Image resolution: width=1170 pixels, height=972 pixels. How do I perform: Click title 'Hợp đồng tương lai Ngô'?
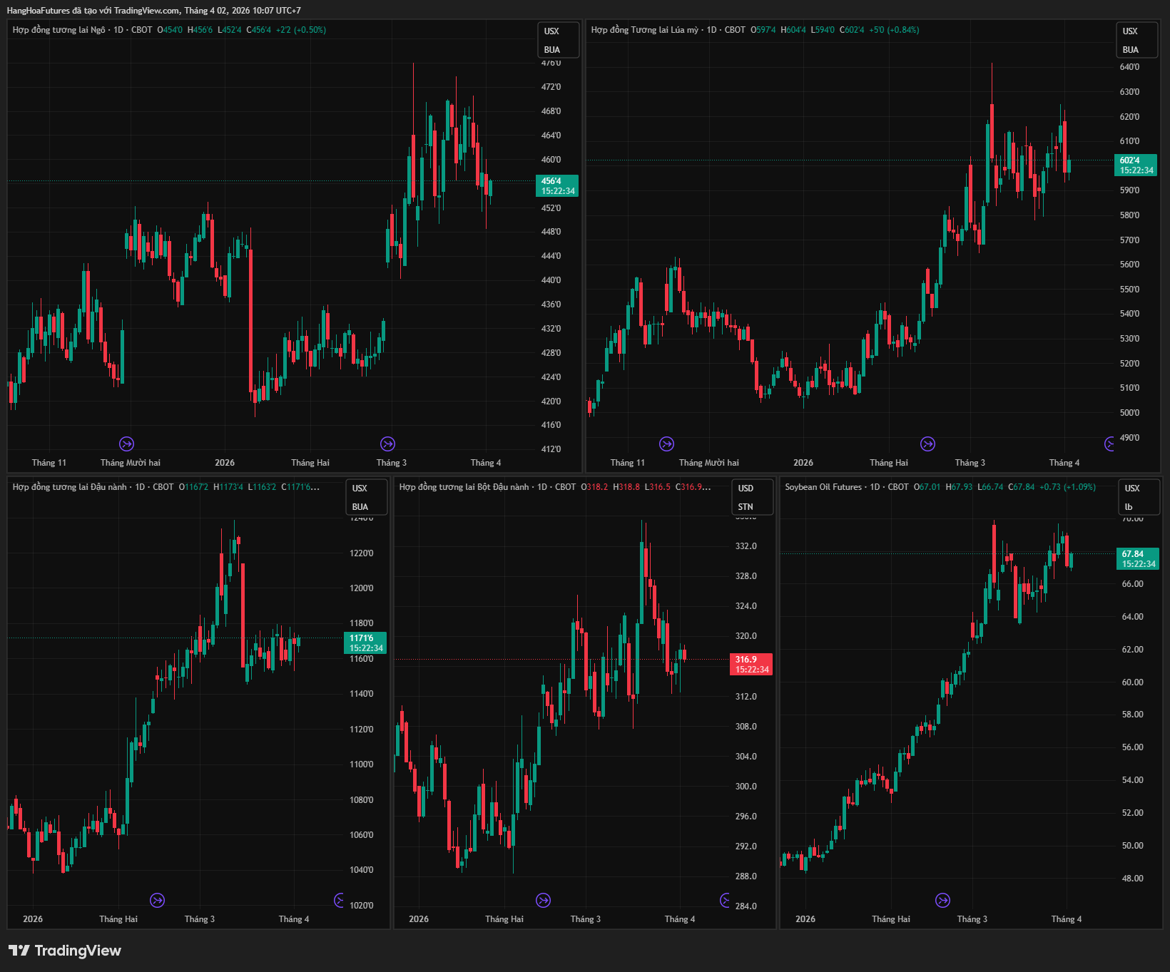coord(58,30)
